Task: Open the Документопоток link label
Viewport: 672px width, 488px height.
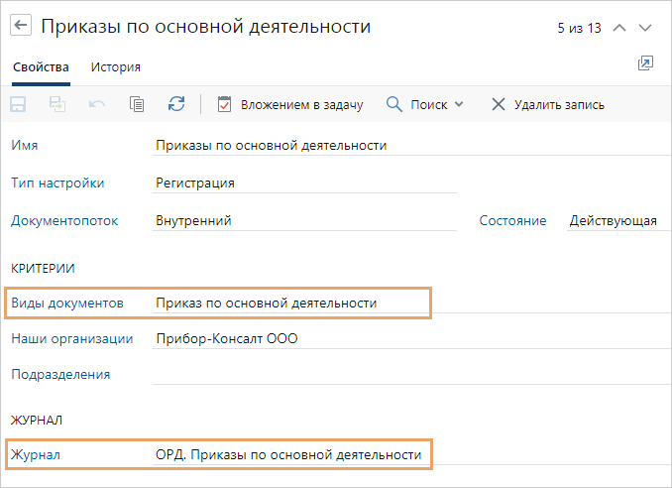Action: point(64,220)
